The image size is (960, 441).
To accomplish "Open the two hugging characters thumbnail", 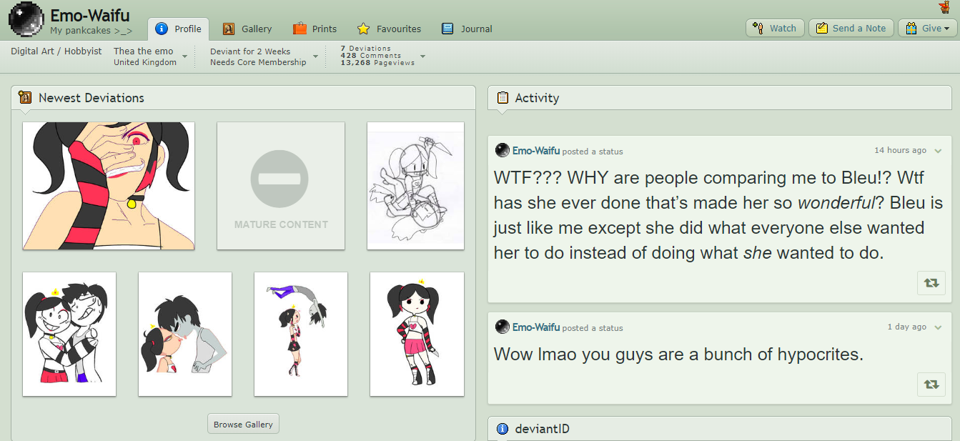I will tap(69, 334).
